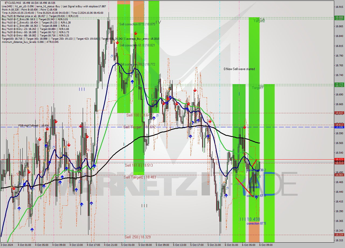Click the '3 Oct 2024' time axis label
Viewport: 345px width, 248px height.
[x=6, y=245]
